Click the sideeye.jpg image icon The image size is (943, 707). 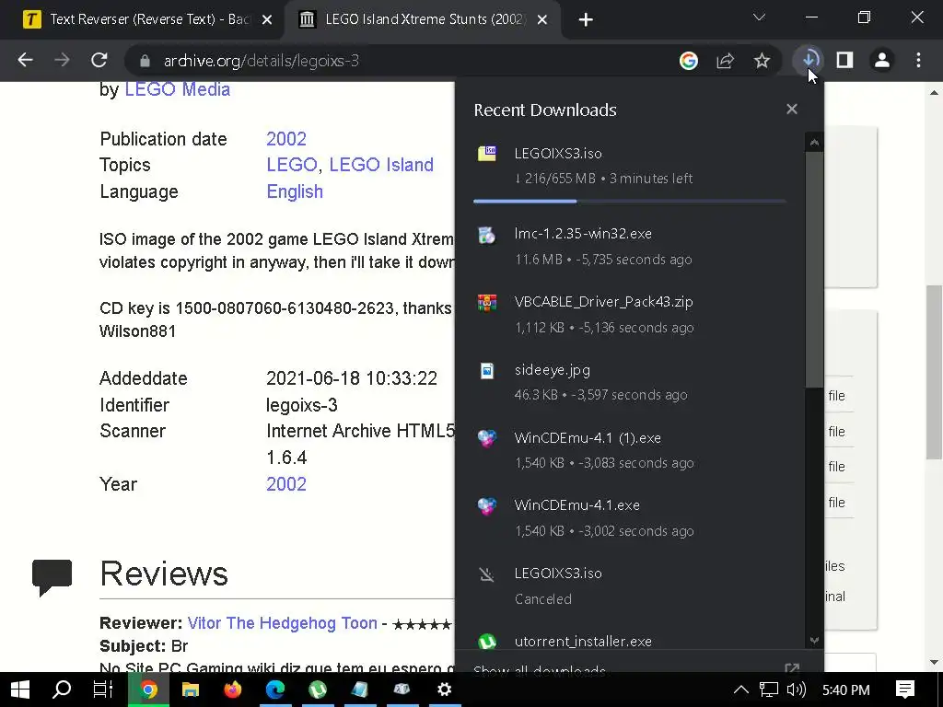[x=487, y=370]
